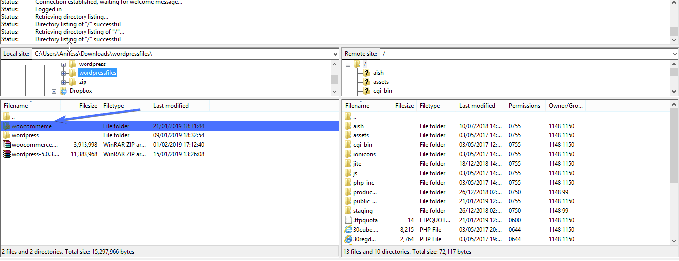This screenshot has width=679, height=261.
Task: Click the staging folder icon in remote list
Action: click(x=348, y=211)
